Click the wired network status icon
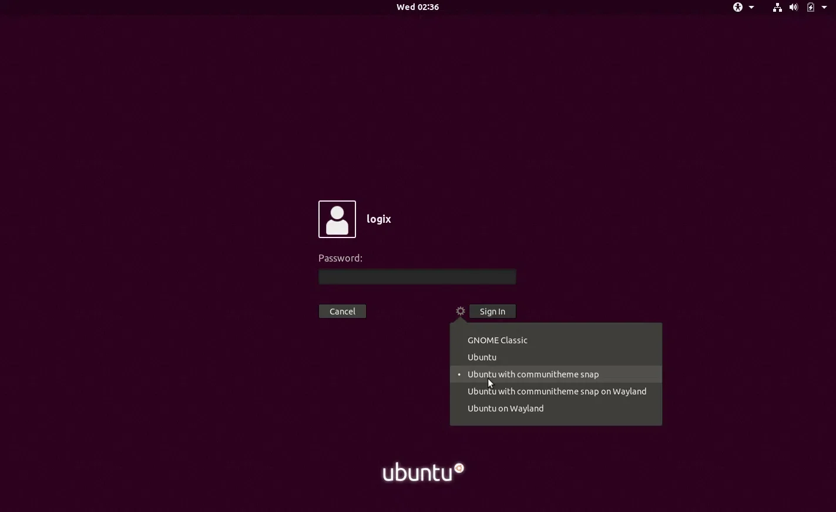Image resolution: width=836 pixels, height=512 pixels. tap(777, 7)
